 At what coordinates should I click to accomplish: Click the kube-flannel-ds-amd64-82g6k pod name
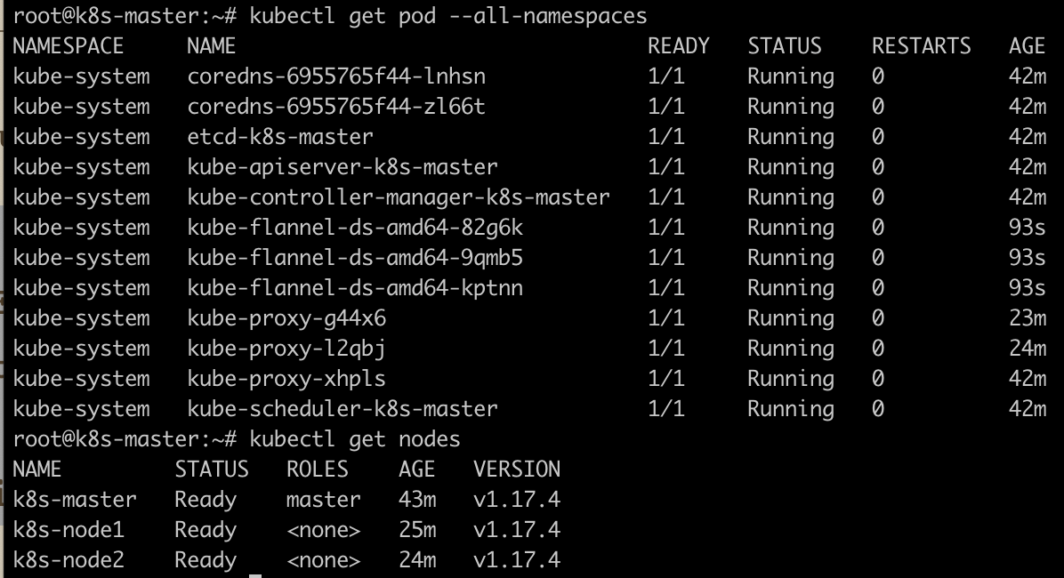click(x=355, y=228)
